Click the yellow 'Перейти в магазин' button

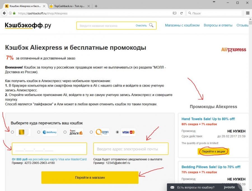90,178
